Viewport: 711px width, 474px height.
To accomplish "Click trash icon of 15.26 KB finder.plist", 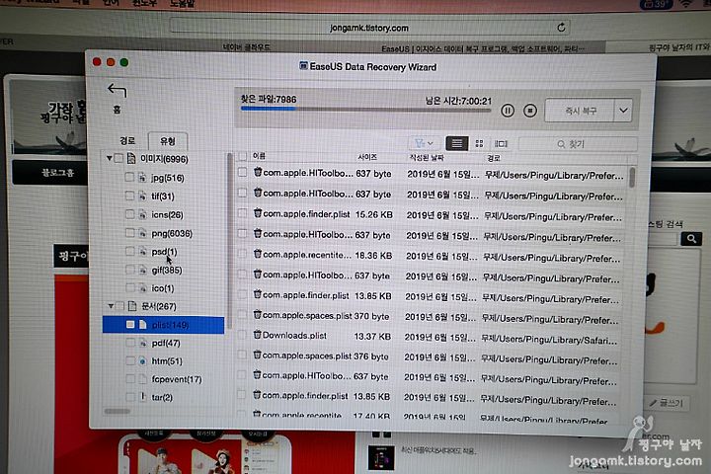I will pos(258,213).
